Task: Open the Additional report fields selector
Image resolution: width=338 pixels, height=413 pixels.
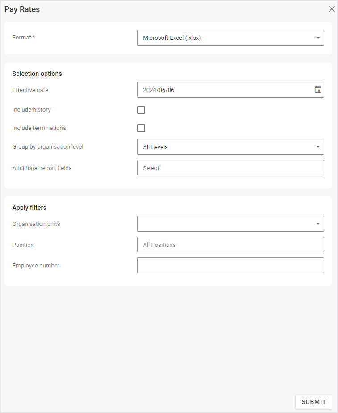Action: click(230, 168)
